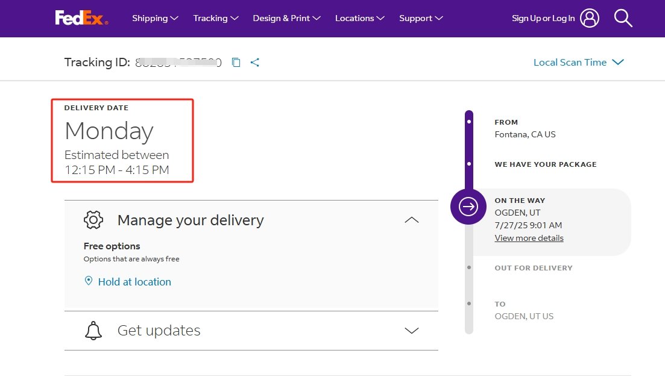Open the Support menu
665x377 pixels.
pyautogui.click(x=421, y=18)
